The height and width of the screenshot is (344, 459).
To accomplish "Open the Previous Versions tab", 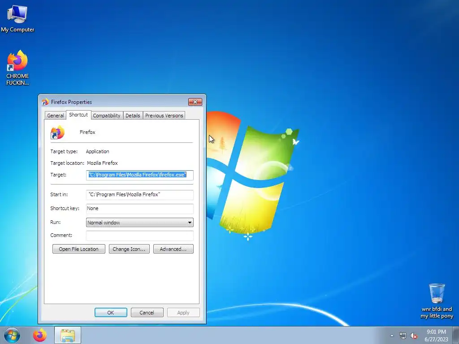I will 164,116.
